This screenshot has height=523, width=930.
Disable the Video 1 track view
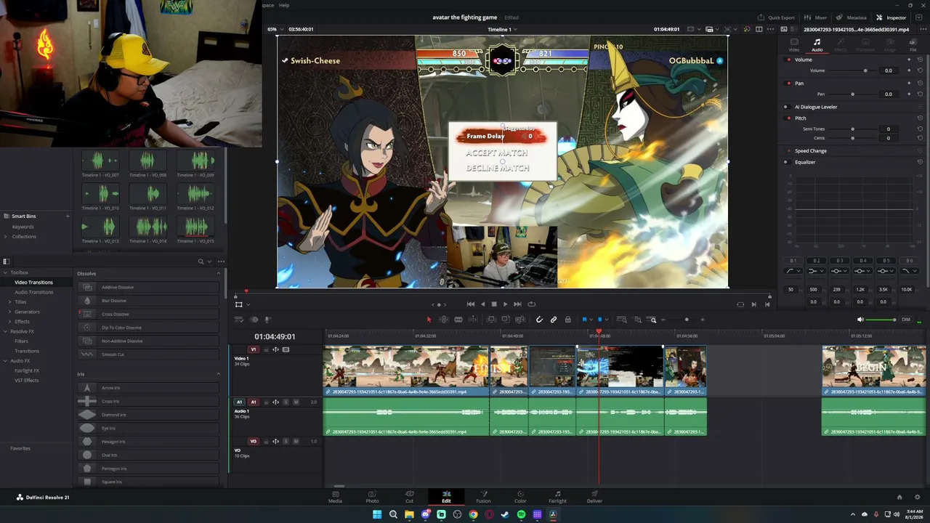pyautogui.click(x=286, y=350)
